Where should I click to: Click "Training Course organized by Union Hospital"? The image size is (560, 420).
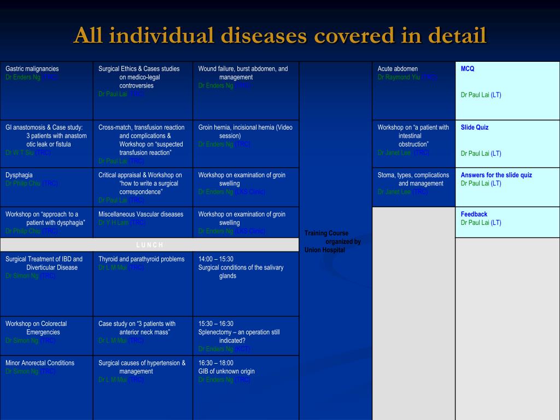[x=332, y=241]
